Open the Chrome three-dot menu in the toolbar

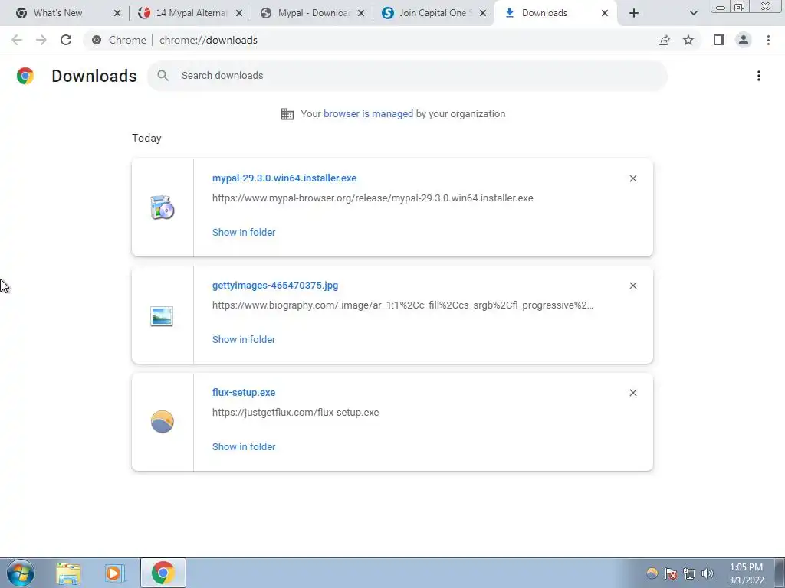point(768,40)
